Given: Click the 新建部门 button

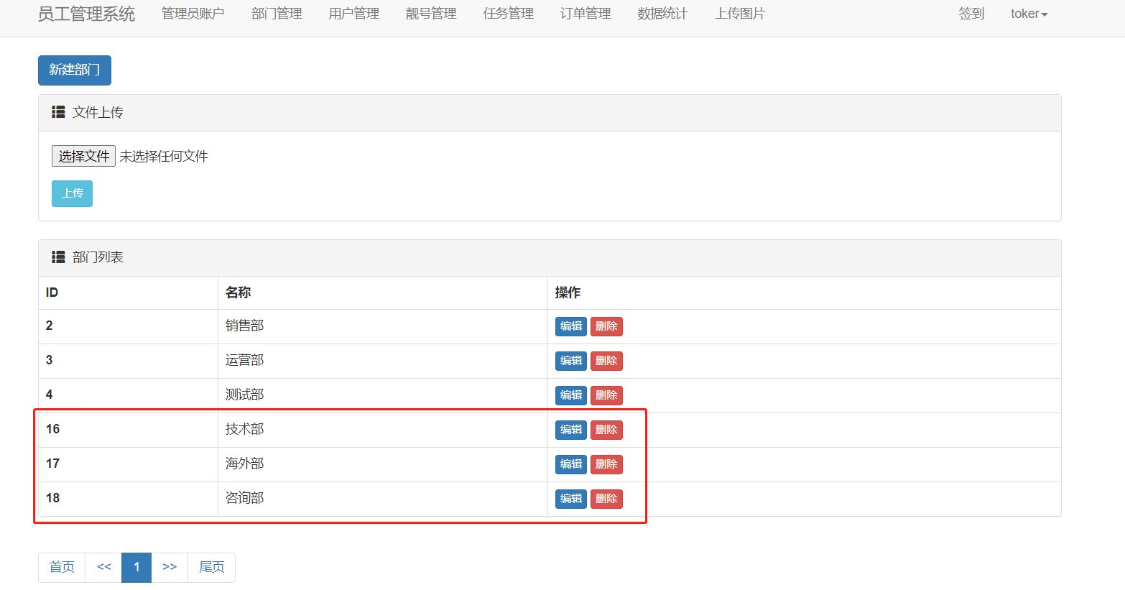Looking at the screenshot, I should (x=75, y=70).
